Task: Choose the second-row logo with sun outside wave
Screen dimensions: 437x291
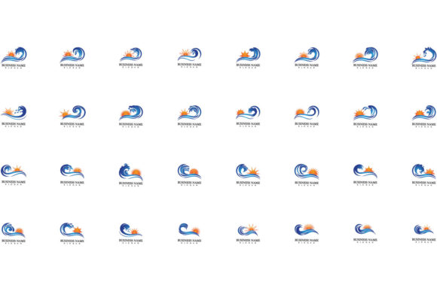Action: coord(72,117)
